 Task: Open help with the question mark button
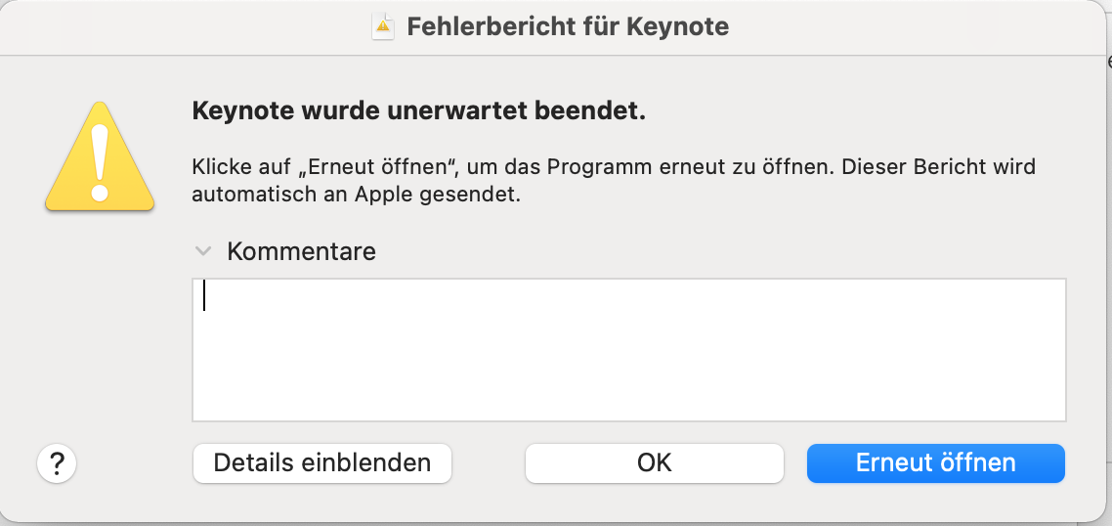pyautogui.click(x=57, y=462)
